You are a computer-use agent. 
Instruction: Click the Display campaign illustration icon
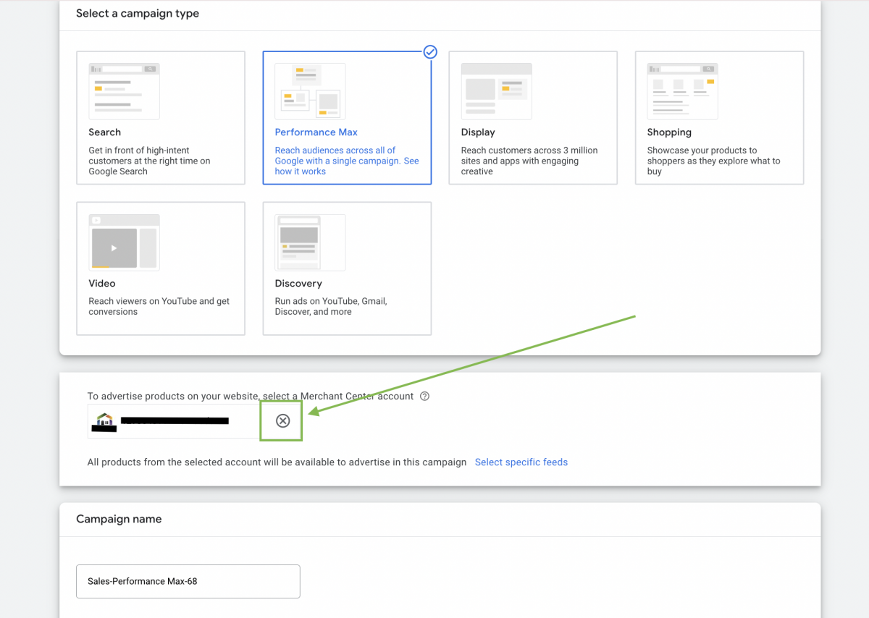coord(496,91)
